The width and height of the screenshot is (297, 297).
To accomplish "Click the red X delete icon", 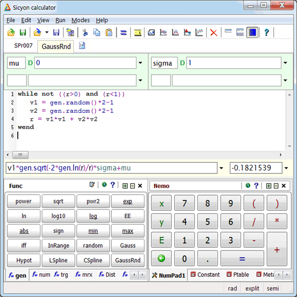I will 214,33.
